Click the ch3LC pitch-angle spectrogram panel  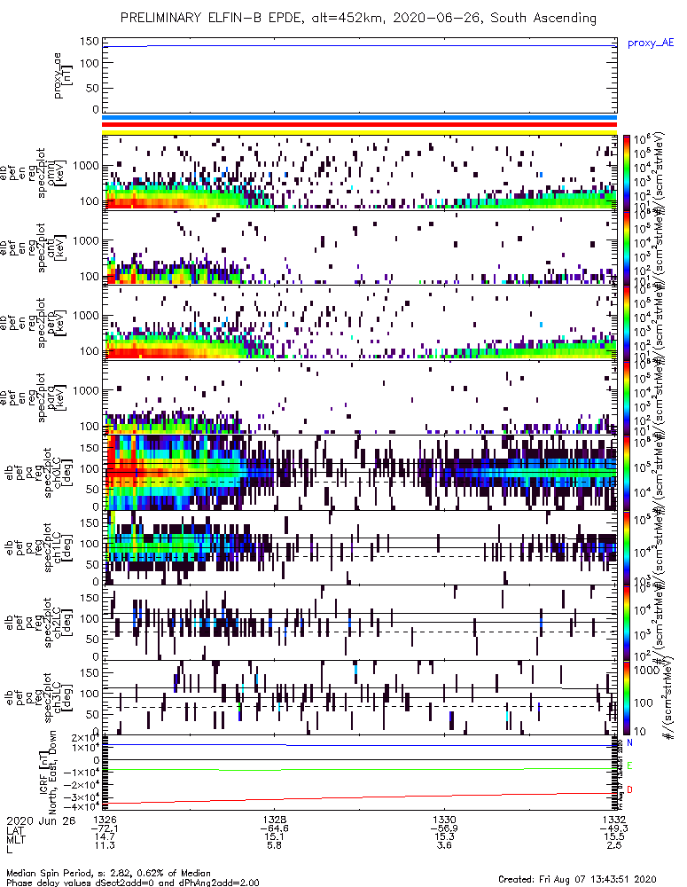coord(359,697)
